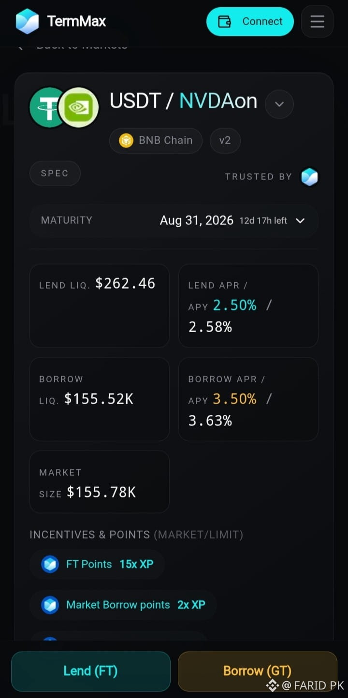Expand the USDT / NVDAon market selector
The image size is (348, 698).
click(279, 104)
